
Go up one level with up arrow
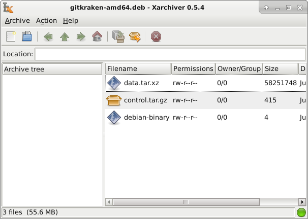(65, 36)
